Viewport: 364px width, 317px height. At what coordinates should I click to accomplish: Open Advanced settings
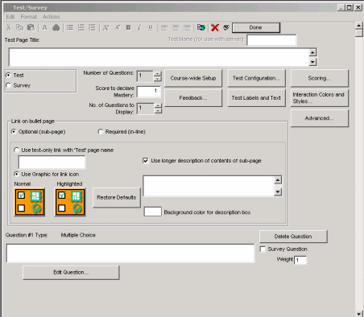(320, 118)
